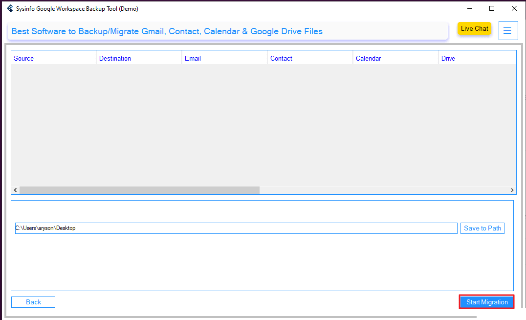526x320 pixels.
Task: Start Migration process
Action: (486, 302)
